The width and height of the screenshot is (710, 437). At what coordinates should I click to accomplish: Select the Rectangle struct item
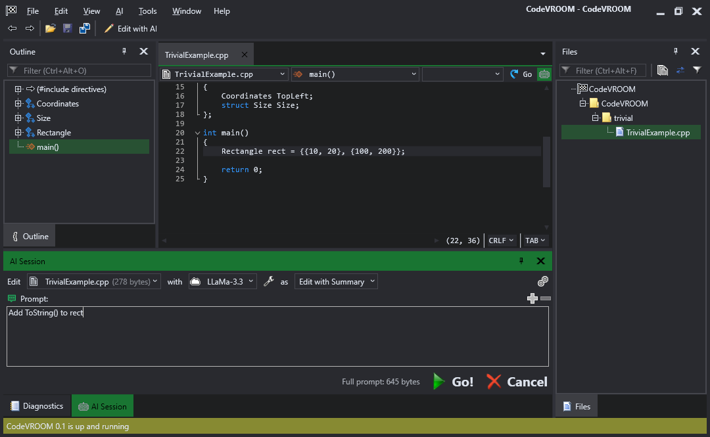pos(53,133)
